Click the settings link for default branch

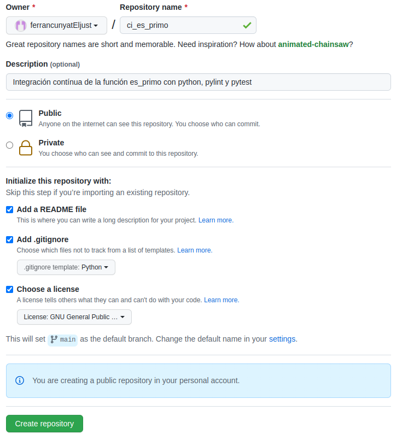pyautogui.click(x=282, y=339)
